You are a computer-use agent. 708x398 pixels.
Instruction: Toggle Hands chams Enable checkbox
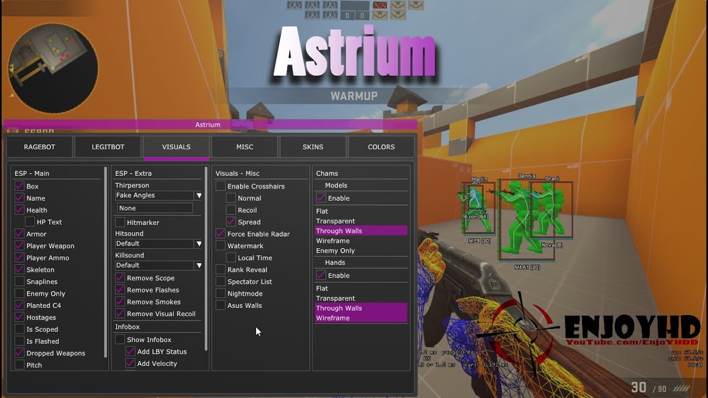[x=321, y=275]
